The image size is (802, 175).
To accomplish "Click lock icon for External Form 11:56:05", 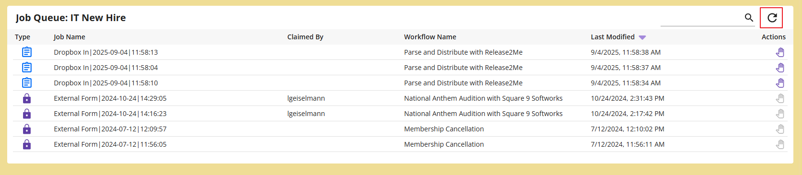I will point(27,144).
